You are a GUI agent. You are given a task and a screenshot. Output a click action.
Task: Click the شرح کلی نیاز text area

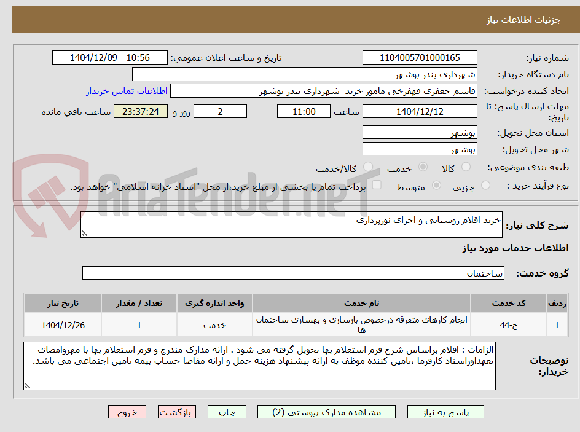[291, 225]
